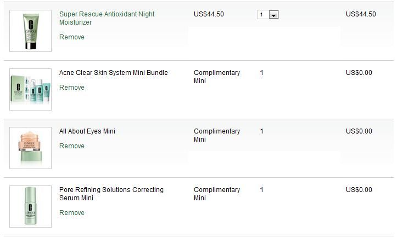The width and height of the screenshot is (403, 238).
Task: Click the Super Rescue moisturizer tube thumbnail
Action: (31, 31)
